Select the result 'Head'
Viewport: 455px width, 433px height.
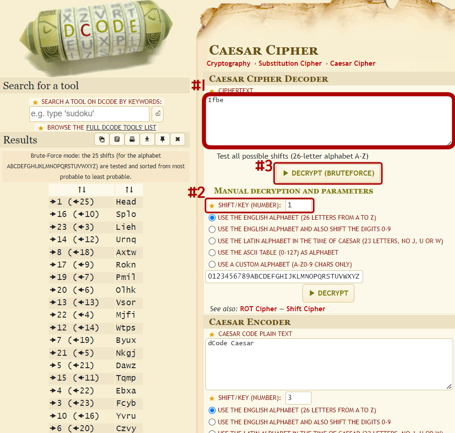(126, 202)
